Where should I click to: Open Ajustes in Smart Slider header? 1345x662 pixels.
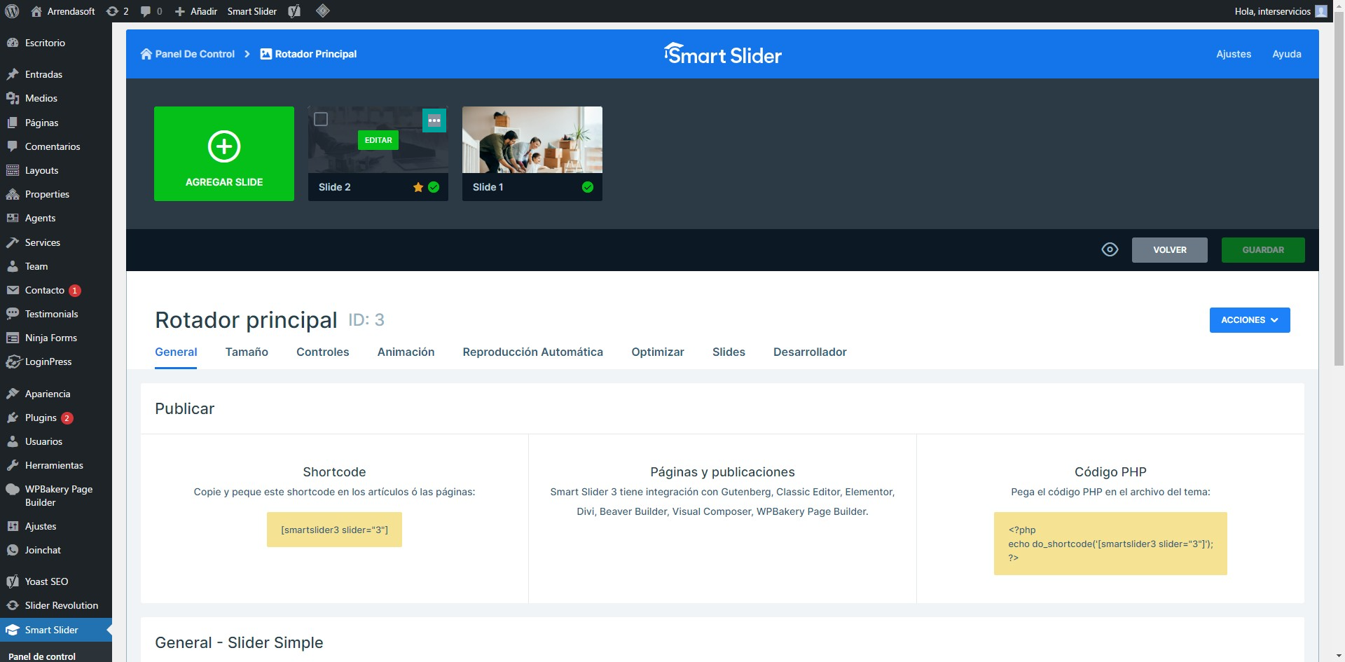pyautogui.click(x=1234, y=54)
